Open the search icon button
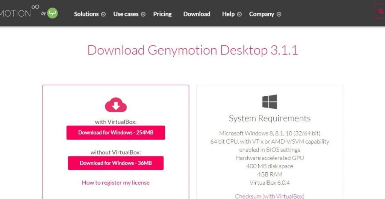Image resolution: width=385 pixels, height=199 pixels. click(x=380, y=11)
